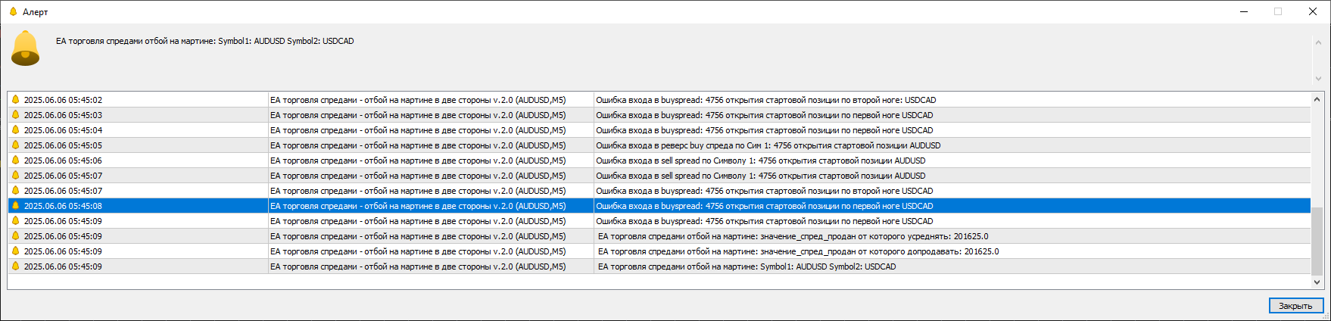Screen dimensions: 1331x321
Task: Select the first sell spread AUDUSD error row
Action: 760,160
